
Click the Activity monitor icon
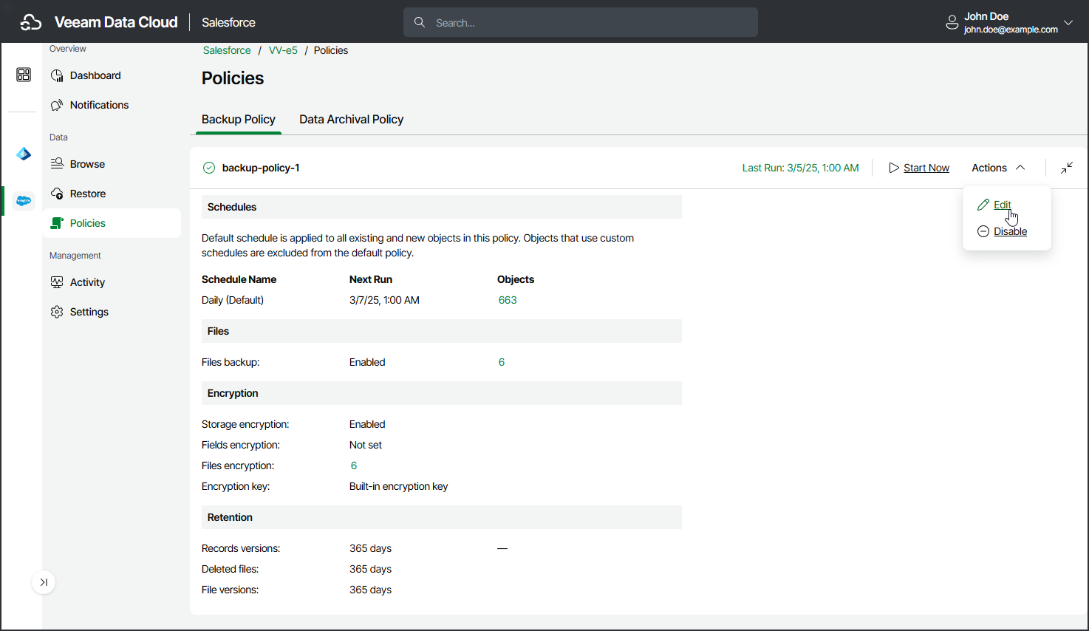[x=57, y=282]
